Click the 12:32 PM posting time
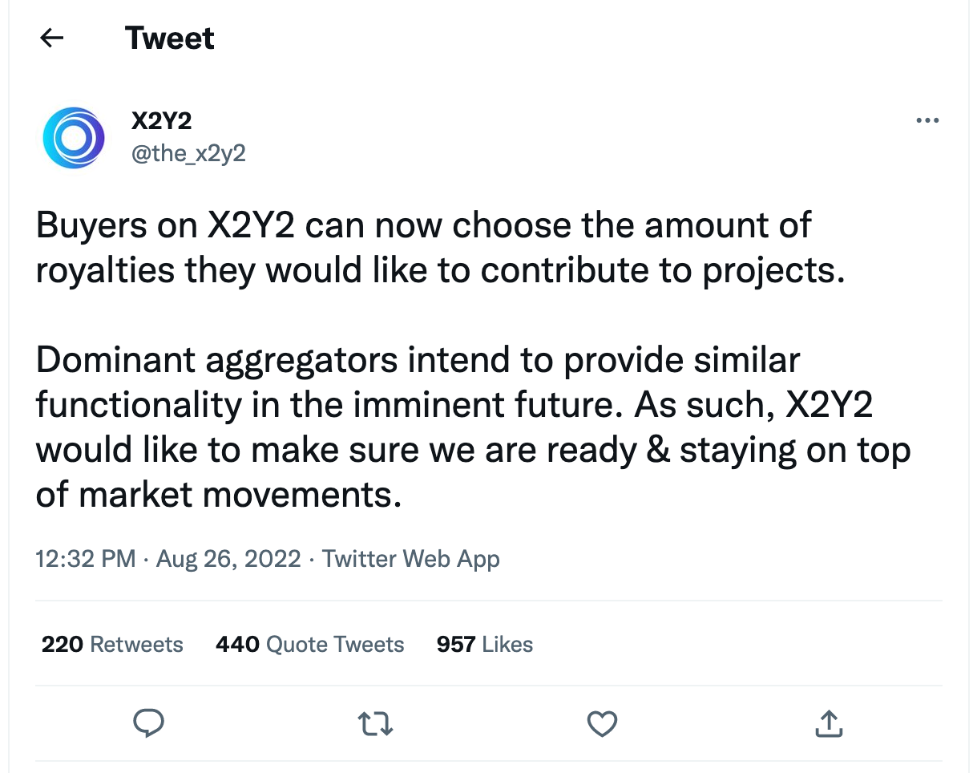The image size is (973, 773). pos(86,559)
